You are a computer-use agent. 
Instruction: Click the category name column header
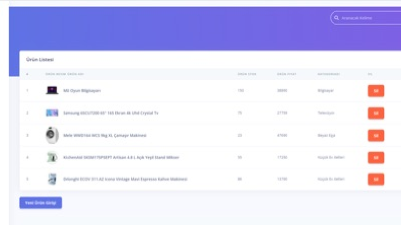[329, 74]
